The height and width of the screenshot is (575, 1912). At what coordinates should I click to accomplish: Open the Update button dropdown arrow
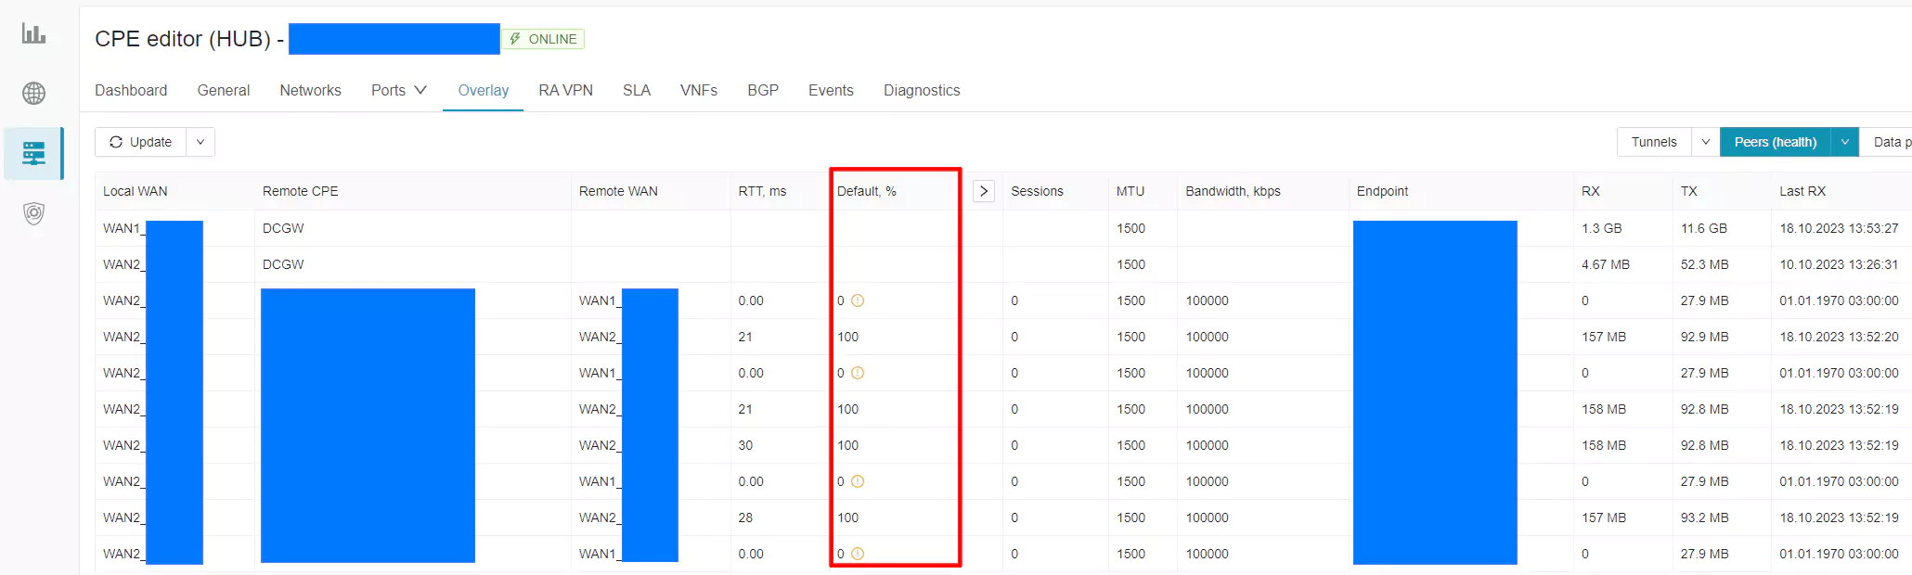(x=200, y=142)
